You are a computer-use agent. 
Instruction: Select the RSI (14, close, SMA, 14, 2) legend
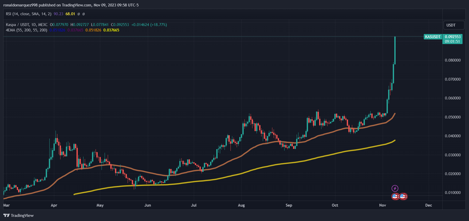click(x=29, y=14)
